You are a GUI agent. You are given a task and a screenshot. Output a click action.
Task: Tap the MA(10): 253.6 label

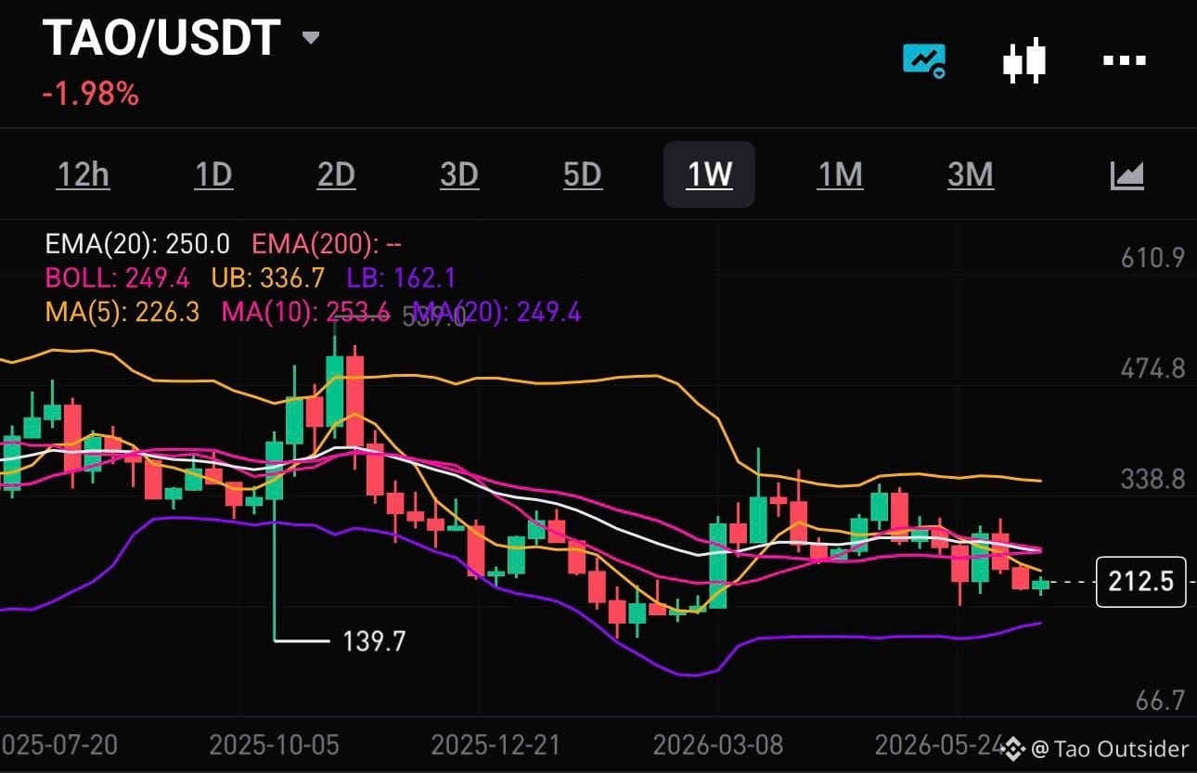(x=305, y=312)
